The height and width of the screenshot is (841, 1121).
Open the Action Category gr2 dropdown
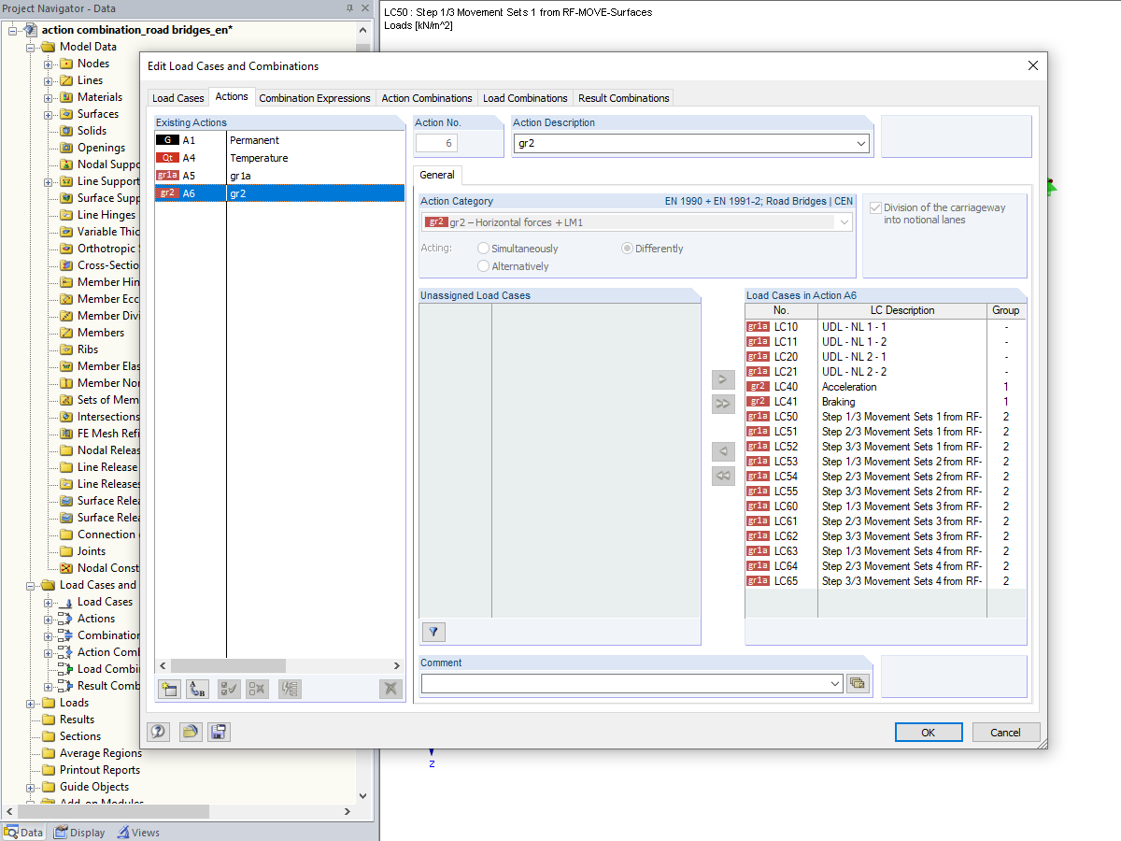844,222
